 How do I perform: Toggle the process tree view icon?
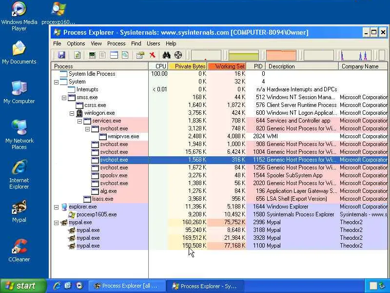103,55
